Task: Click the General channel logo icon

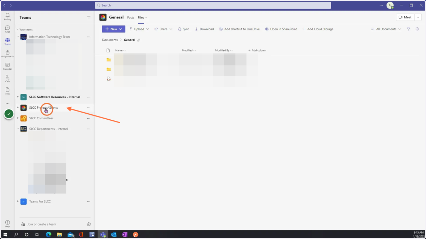Action: pos(103,17)
